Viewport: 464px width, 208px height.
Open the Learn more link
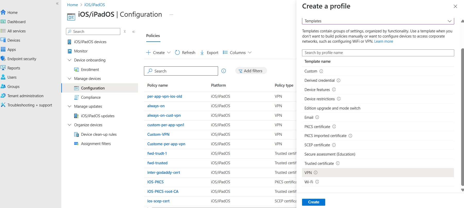click(383, 41)
